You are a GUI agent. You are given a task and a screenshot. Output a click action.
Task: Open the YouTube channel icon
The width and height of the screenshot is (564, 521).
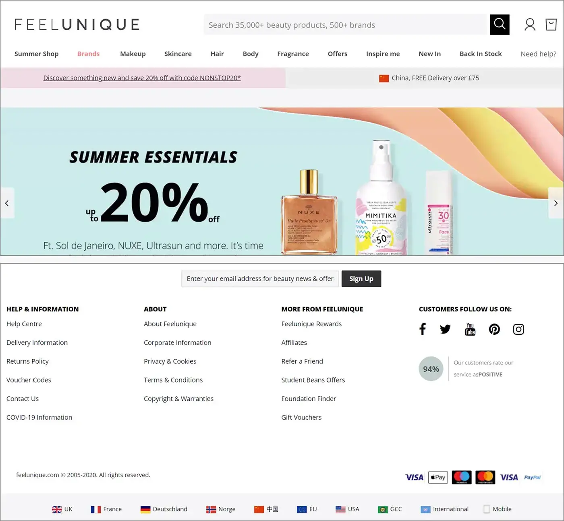(x=470, y=329)
